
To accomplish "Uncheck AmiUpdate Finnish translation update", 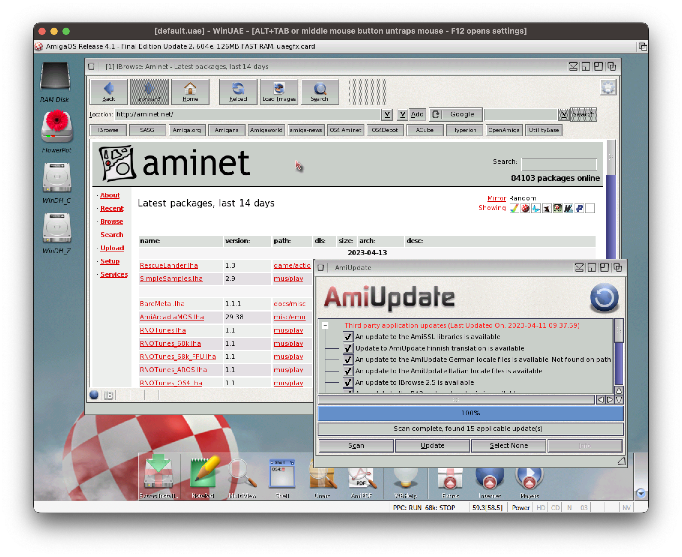I will pos(348,348).
